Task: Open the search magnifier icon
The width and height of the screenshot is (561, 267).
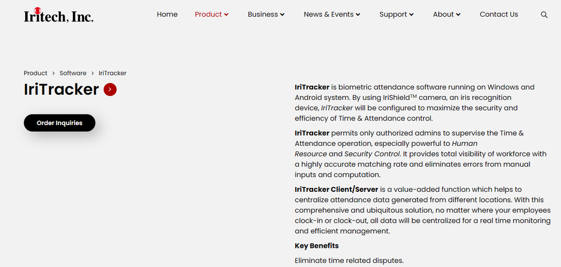Action: [x=544, y=15]
